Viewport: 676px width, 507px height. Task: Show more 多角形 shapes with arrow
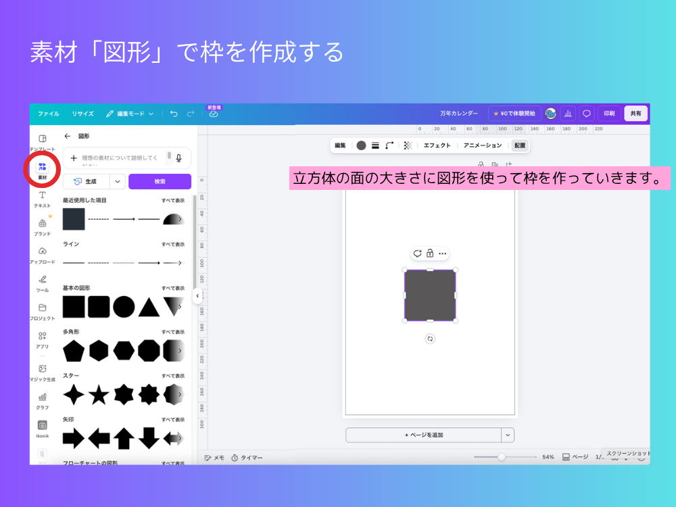pyautogui.click(x=180, y=351)
